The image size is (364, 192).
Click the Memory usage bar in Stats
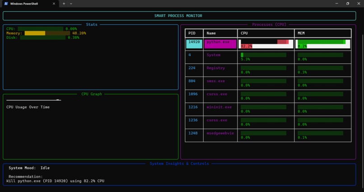pos(47,33)
